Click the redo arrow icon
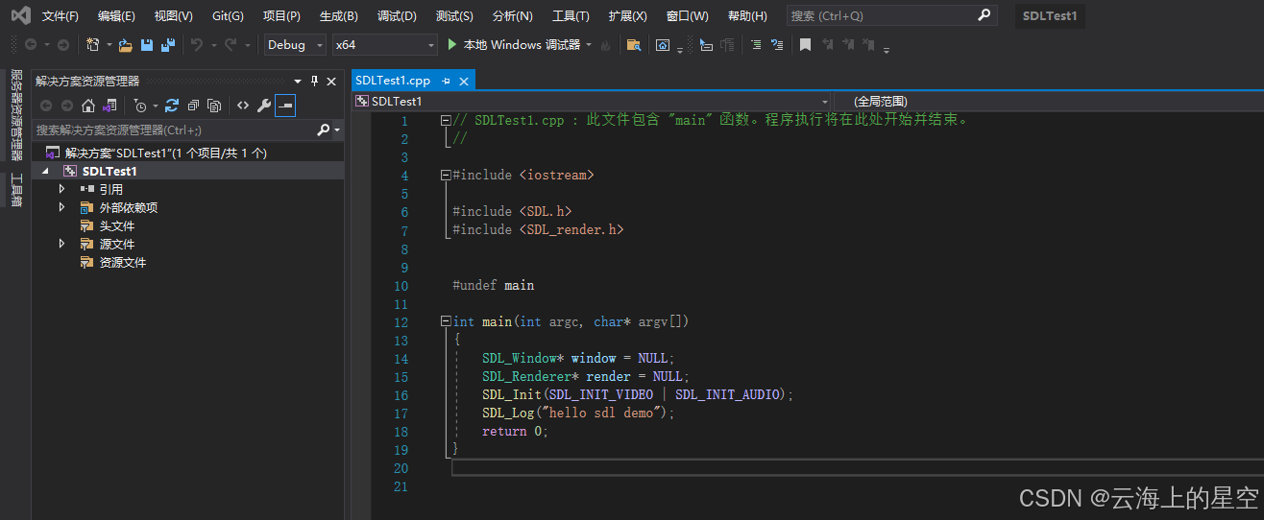The image size is (1264, 520). click(x=231, y=44)
